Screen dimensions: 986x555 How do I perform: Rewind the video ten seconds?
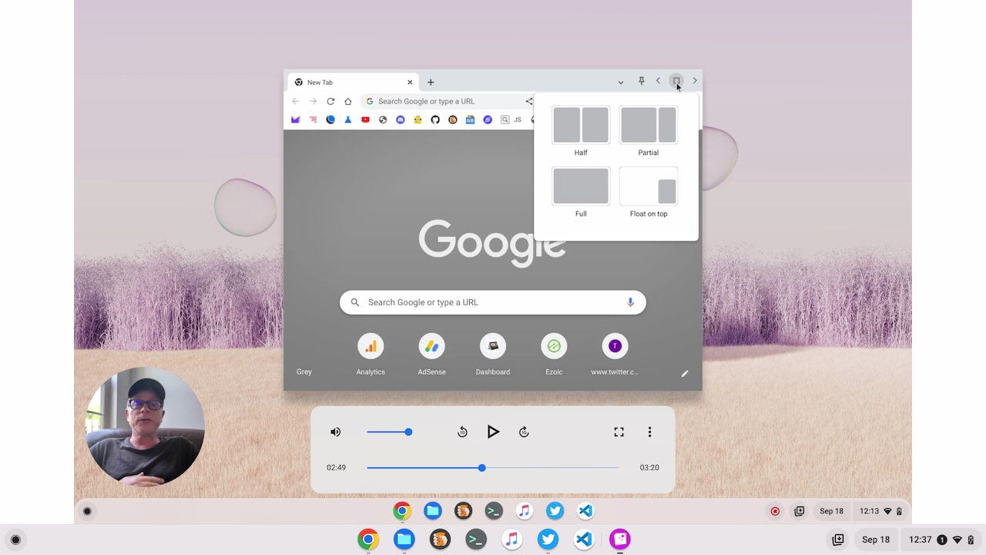pyautogui.click(x=462, y=432)
